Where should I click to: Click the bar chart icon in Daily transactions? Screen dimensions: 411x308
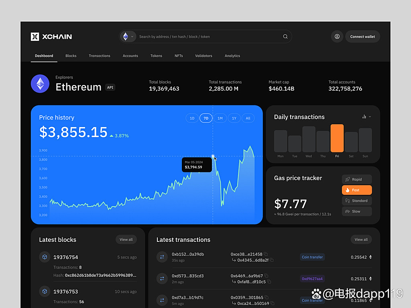pos(364,117)
